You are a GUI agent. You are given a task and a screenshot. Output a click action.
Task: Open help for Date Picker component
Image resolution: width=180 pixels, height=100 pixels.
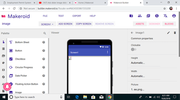(x=44, y=76)
